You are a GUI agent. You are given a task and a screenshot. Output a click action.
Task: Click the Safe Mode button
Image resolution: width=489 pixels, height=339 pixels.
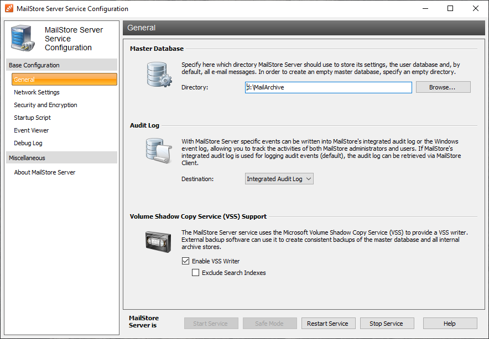point(270,324)
